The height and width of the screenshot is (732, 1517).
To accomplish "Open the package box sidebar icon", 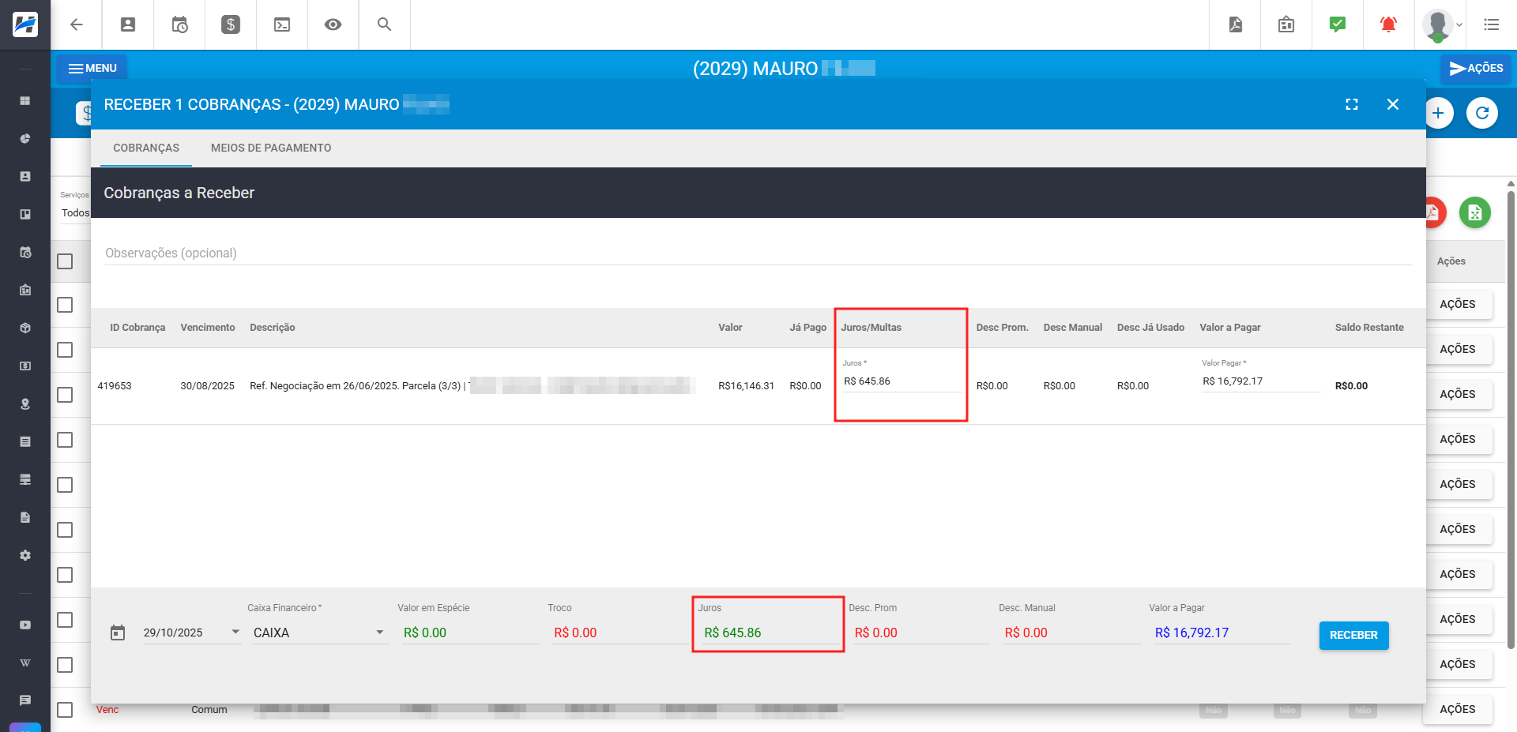I will [25, 328].
